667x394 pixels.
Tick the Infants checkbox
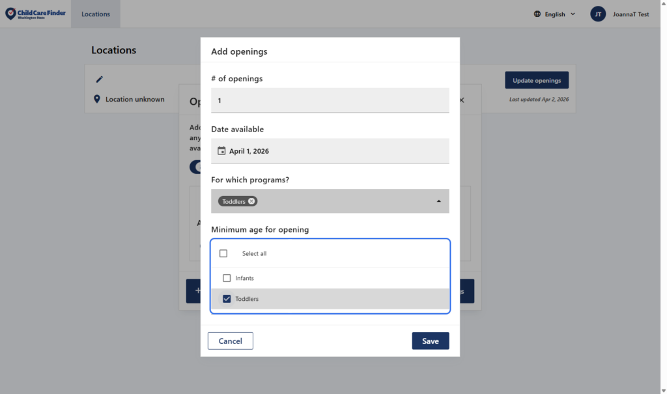tap(227, 278)
